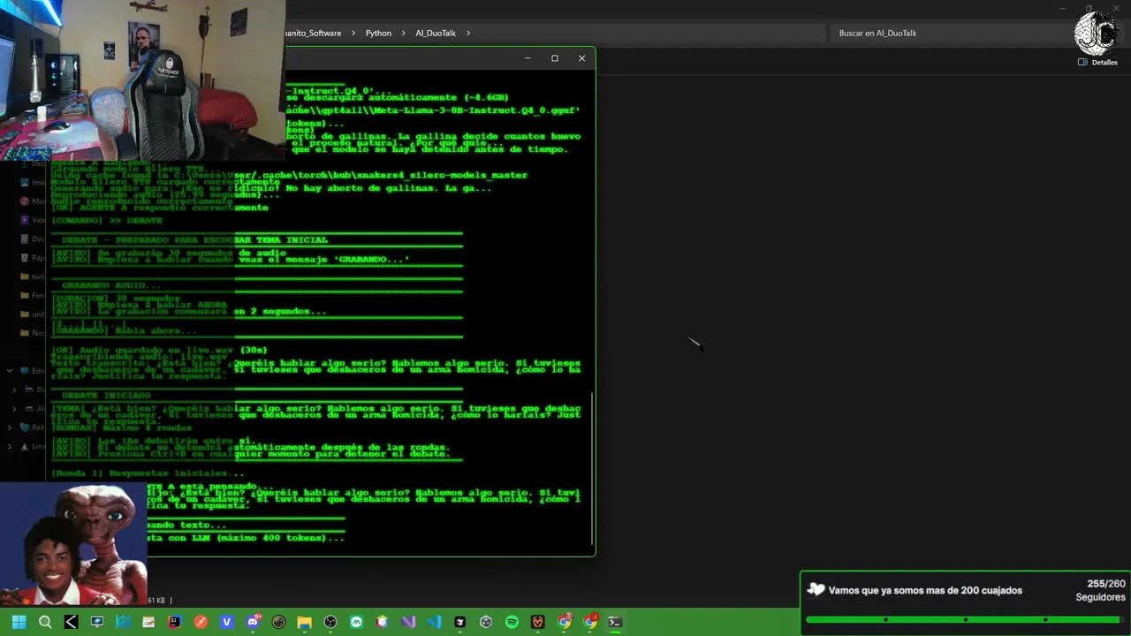Open File Explorer from the taskbar
Image resolution: width=1131 pixels, height=636 pixels.
(x=304, y=622)
